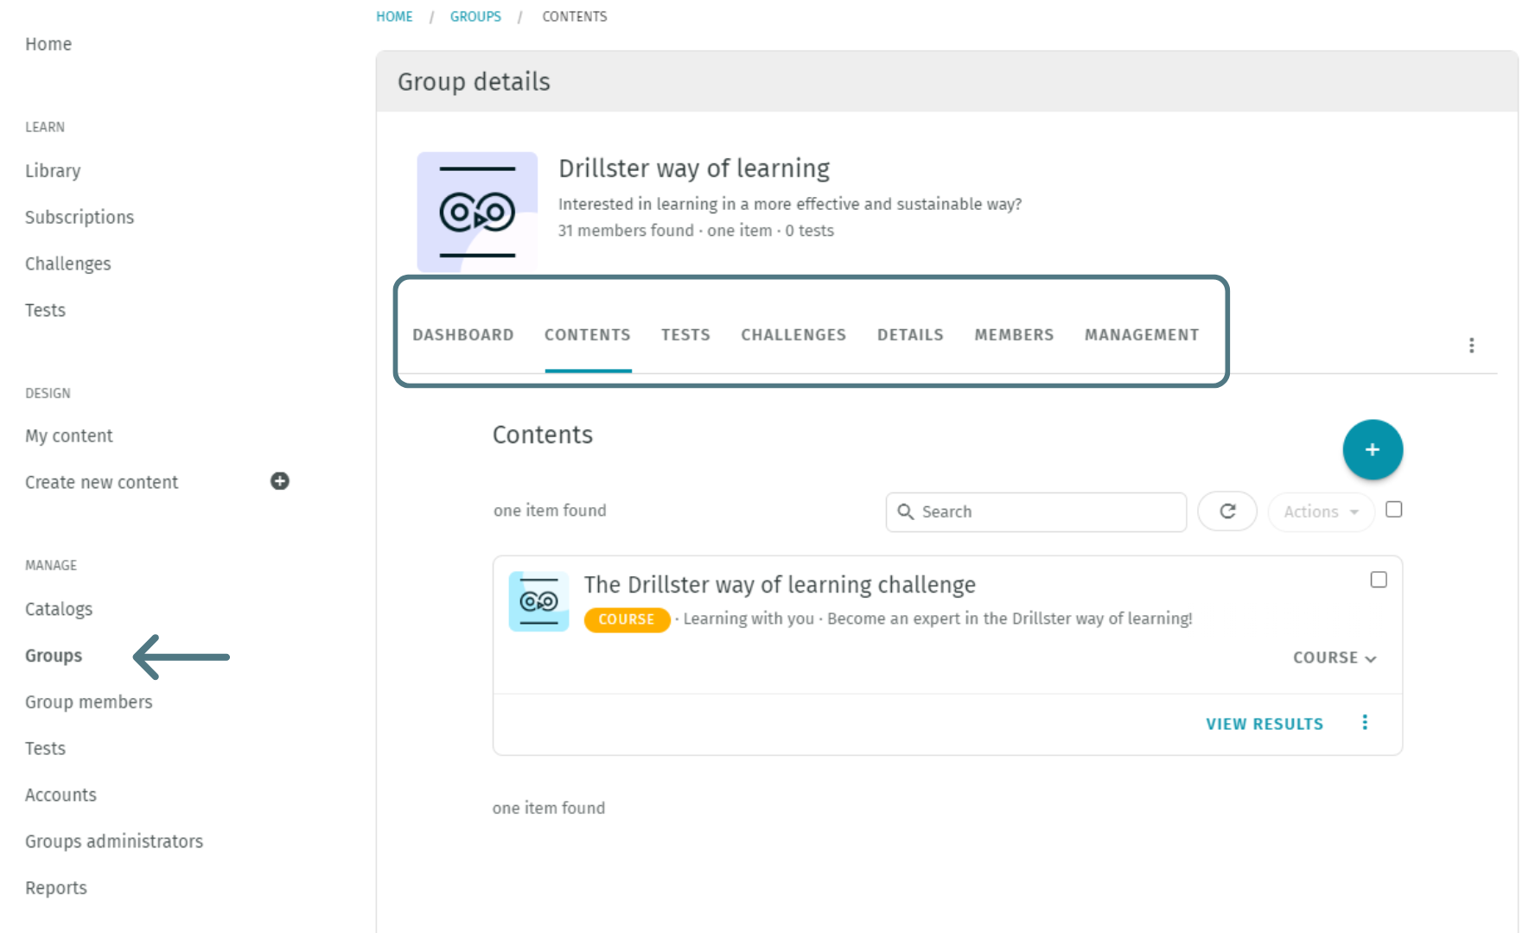Click the Drillster group logo thumbnail
The image size is (1529, 933).
click(477, 212)
